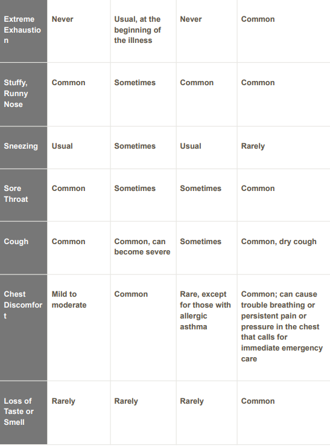Select 'Common, can become severe' cell
330x446 pixels.
point(142,247)
